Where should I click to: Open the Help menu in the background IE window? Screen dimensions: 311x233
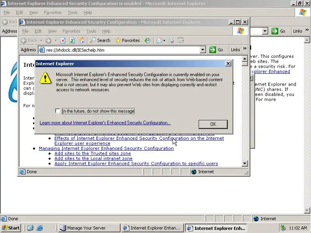click(x=87, y=12)
